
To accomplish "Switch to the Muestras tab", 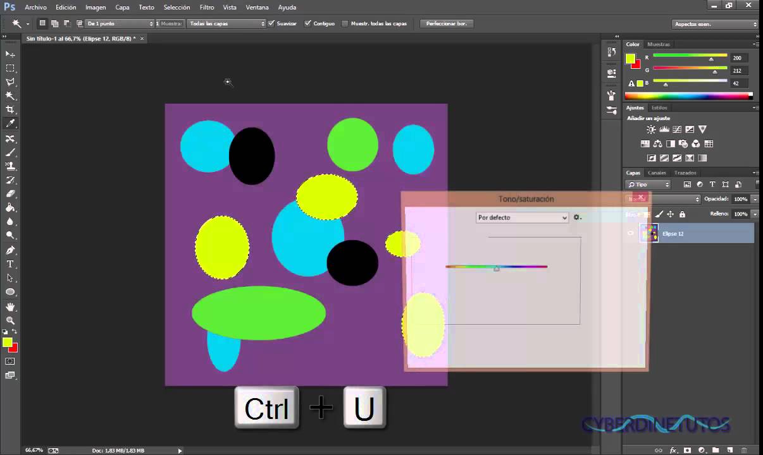I will coord(659,44).
